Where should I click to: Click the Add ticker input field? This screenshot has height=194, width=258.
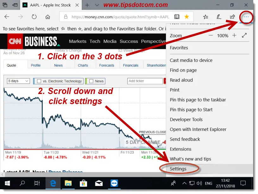tap(145, 81)
